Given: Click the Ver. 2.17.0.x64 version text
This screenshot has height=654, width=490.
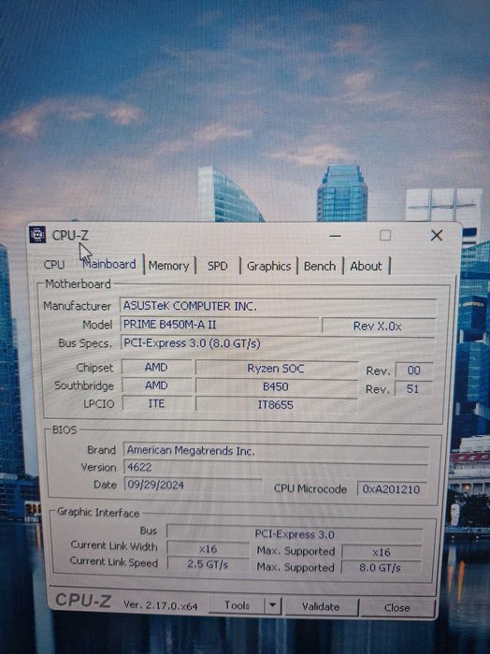Looking at the screenshot, I should click(x=161, y=605).
